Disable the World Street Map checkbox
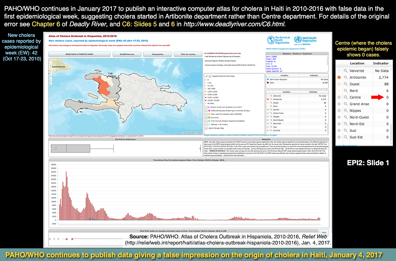 207,128
